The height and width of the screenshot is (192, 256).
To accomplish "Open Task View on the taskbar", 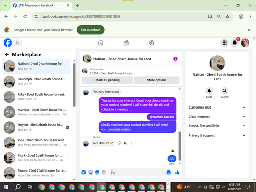I will (30, 187).
